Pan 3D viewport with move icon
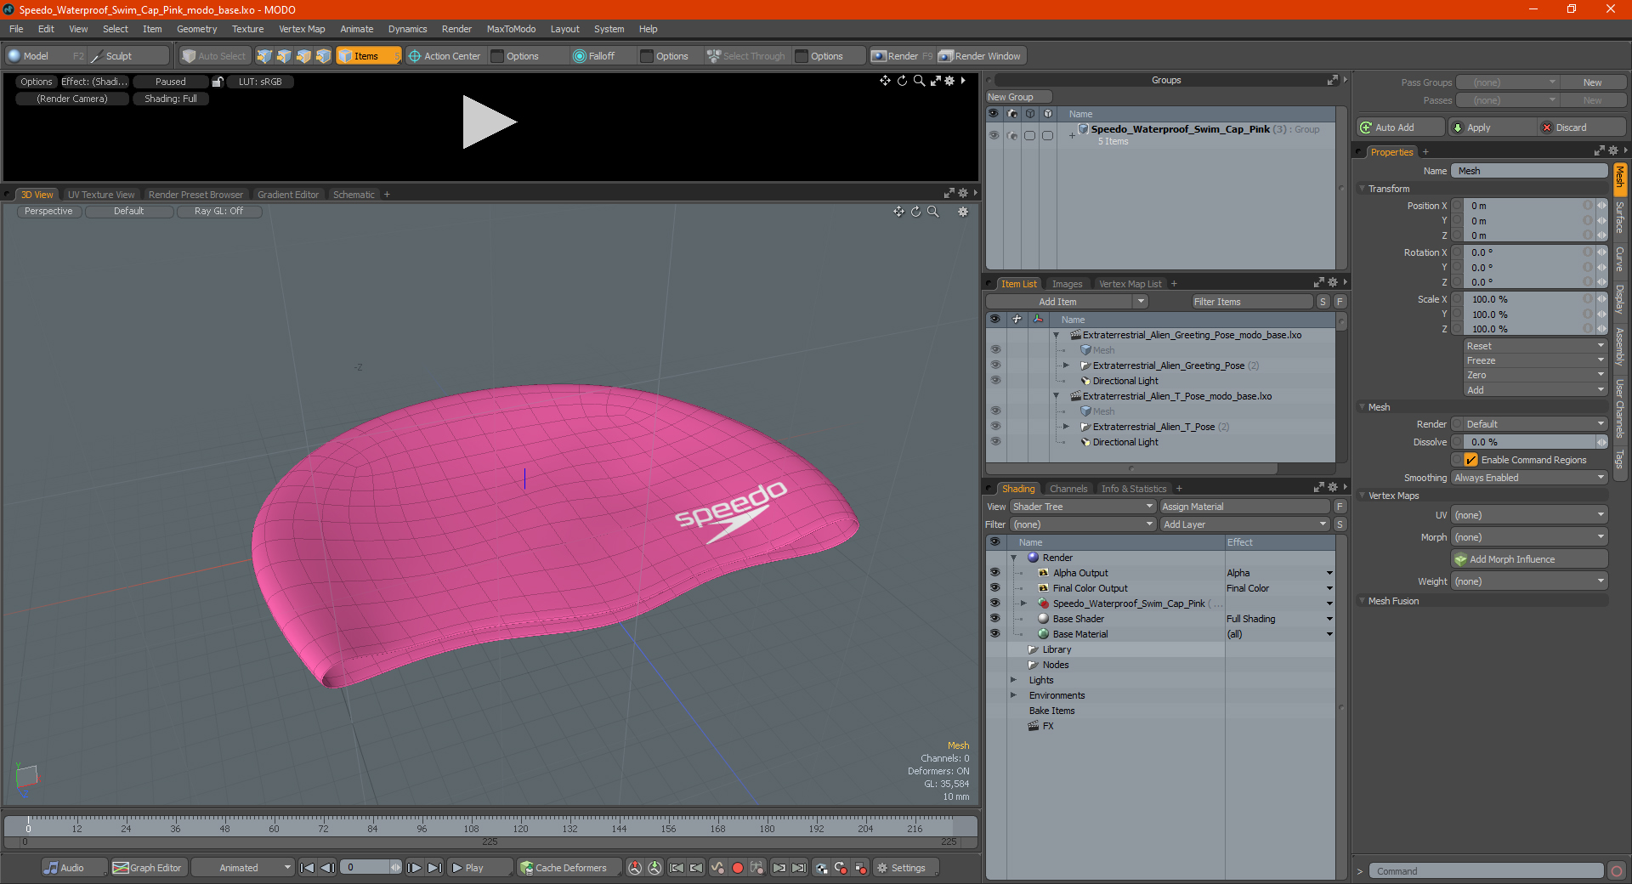 [898, 212]
